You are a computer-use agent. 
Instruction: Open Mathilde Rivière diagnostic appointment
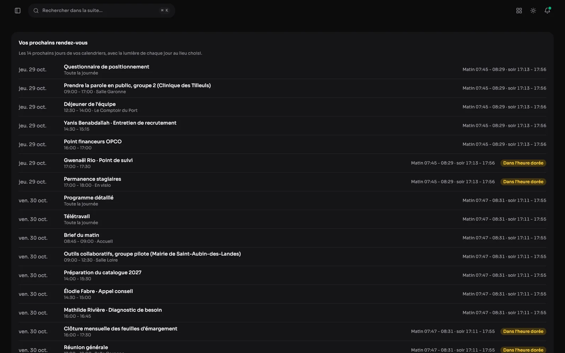(282, 313)
